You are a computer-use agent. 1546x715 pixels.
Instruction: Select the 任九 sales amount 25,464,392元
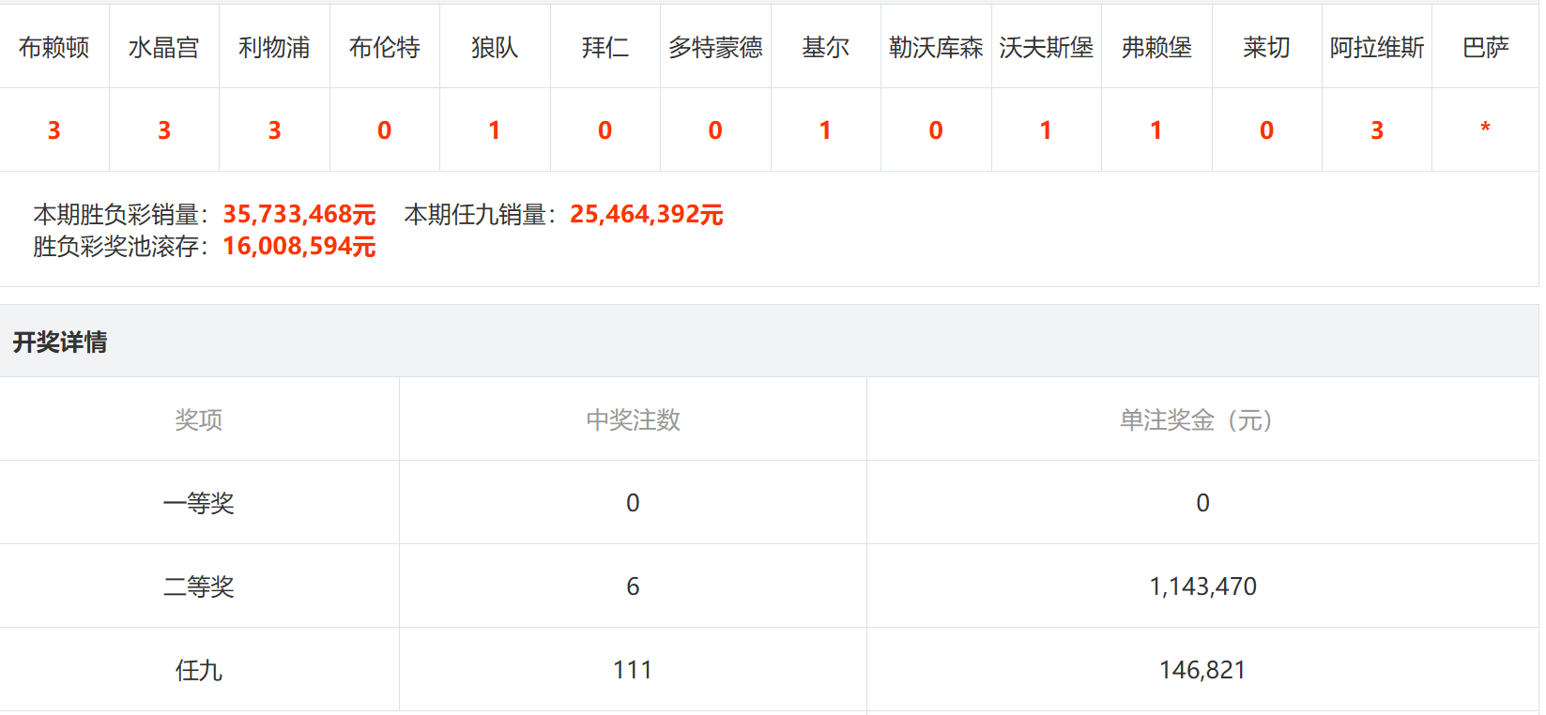647,215
